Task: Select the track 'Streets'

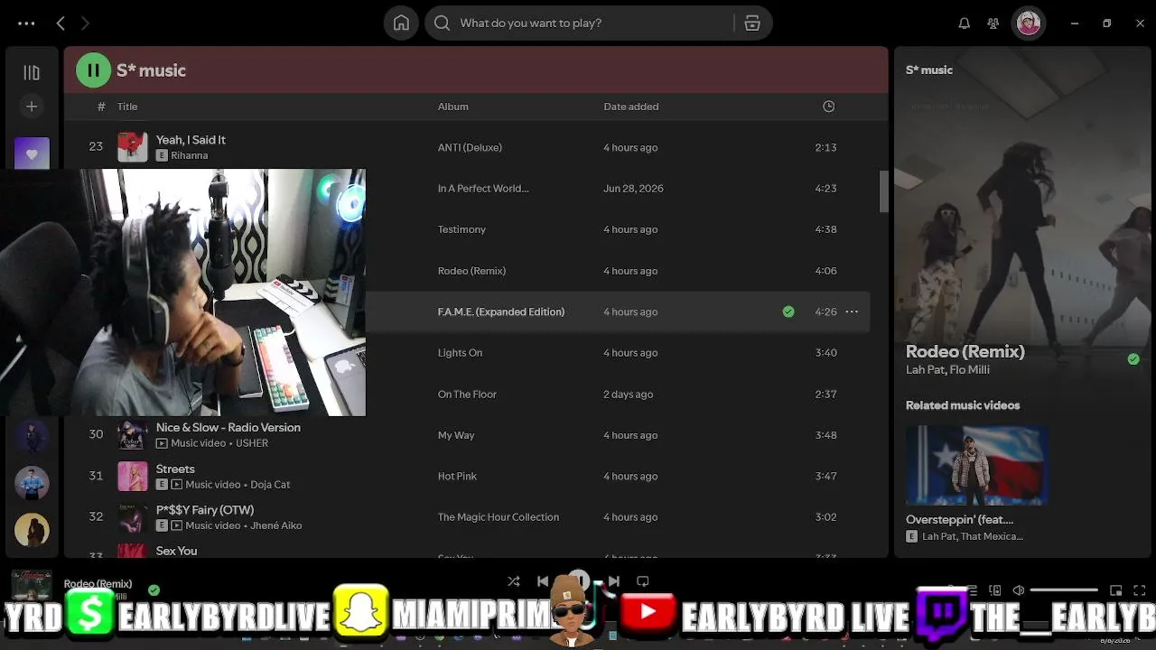Action: point(175,469)
